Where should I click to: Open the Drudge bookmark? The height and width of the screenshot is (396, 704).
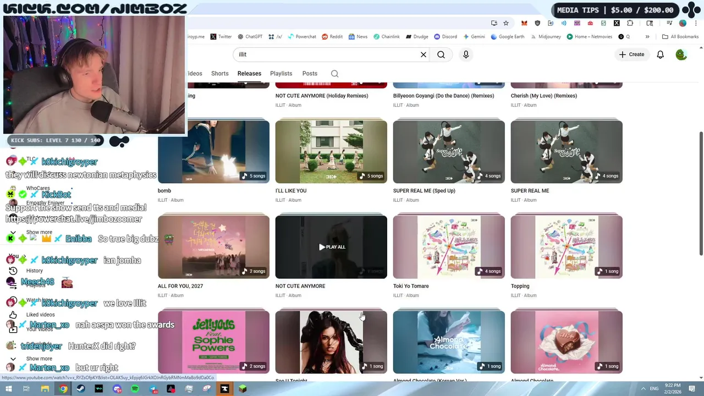tap(417, 37)
